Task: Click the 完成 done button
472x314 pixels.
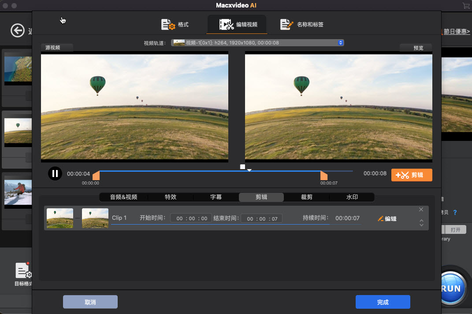Action: pos(383,302)
